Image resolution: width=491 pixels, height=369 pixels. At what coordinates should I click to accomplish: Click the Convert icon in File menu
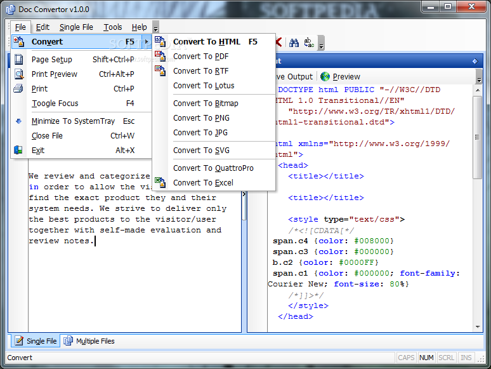click(x=18, y=41)
